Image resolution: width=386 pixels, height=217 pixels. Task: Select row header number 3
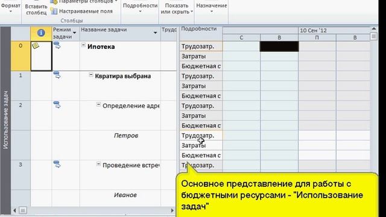(x=21, y=175)
